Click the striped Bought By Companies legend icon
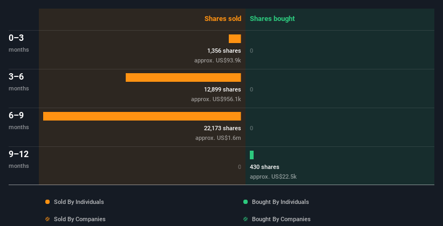The height and width of the screenshot is (226, 443). tap(246, 219)
